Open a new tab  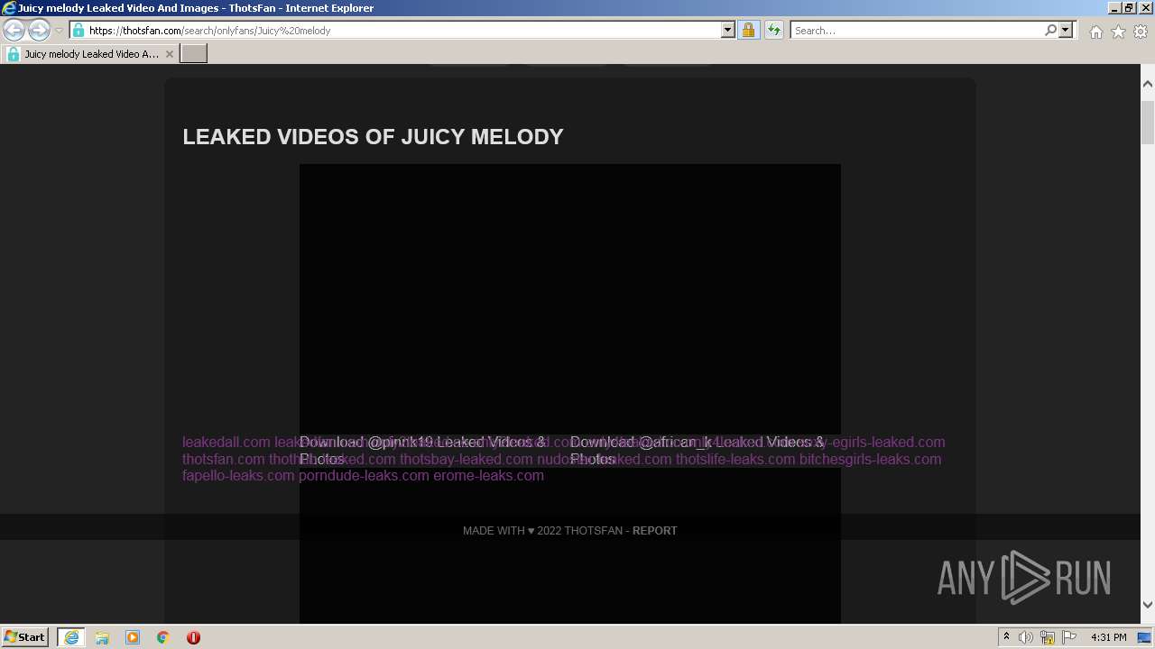[194, 54]
